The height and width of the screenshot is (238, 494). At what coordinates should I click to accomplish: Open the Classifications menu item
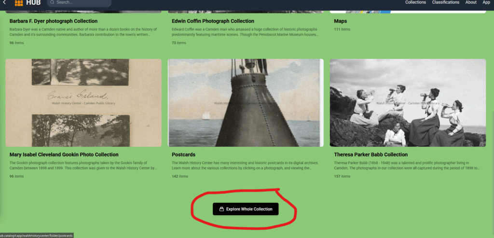(x=445, y=2)
